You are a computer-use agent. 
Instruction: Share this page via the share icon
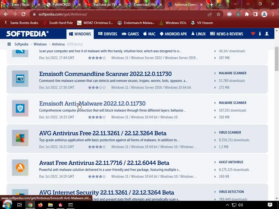tap(210, 14)
